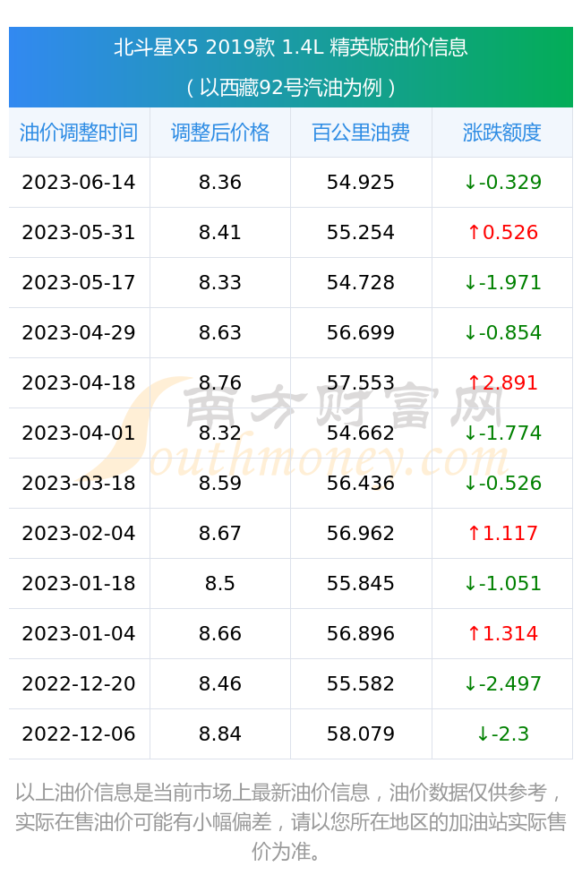Viewport: 582px width, 875px height.
Task: Select the date 2022-12-06
Action: pyautogui.click(x=79, y=735)
